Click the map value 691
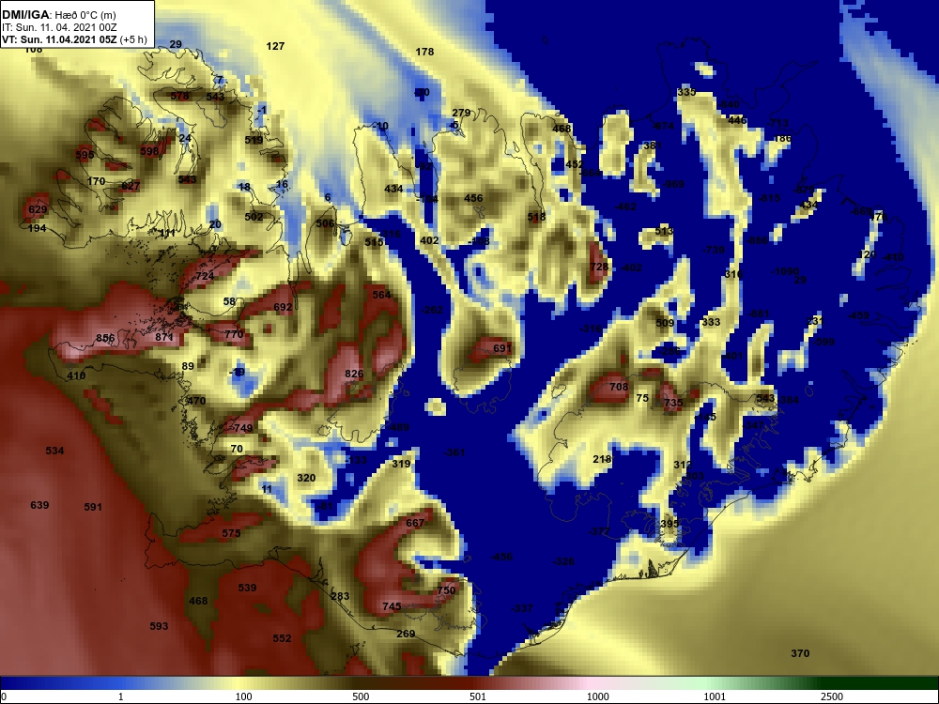 (502, 348)
